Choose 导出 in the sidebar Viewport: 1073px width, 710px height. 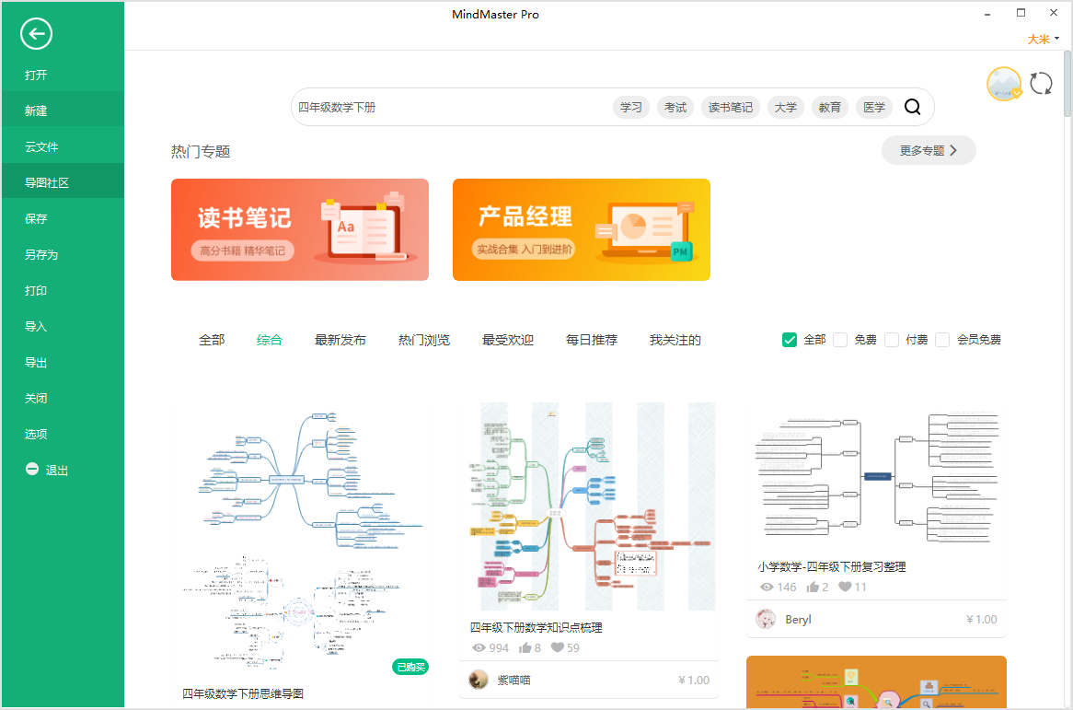(x=63, y=362)
